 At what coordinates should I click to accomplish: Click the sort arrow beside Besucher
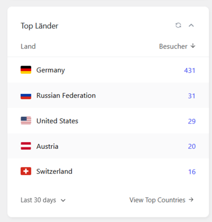click(x=193, y=46)
